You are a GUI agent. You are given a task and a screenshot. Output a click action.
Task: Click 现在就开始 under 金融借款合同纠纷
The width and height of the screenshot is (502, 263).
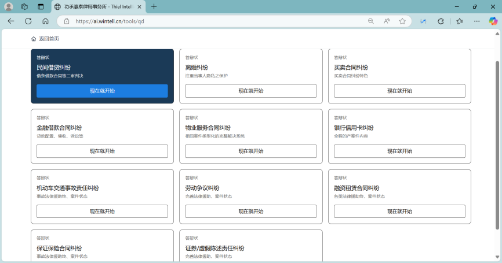(x=102, y=151)
